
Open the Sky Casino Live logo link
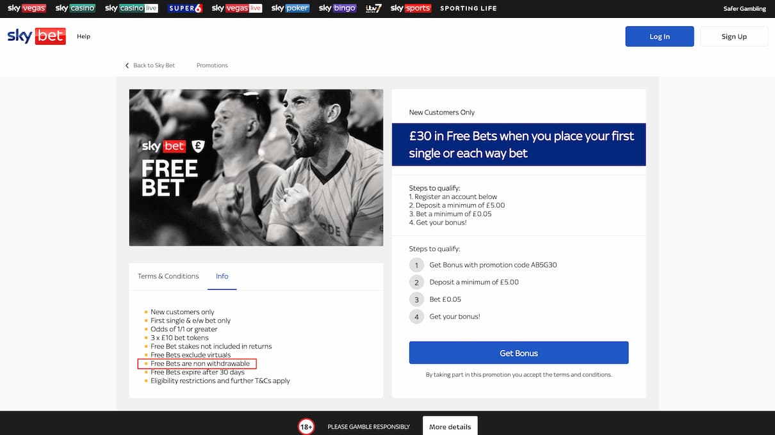[131, 8]
